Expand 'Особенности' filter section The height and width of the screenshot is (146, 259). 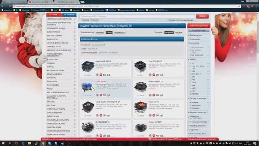[194, 39]
